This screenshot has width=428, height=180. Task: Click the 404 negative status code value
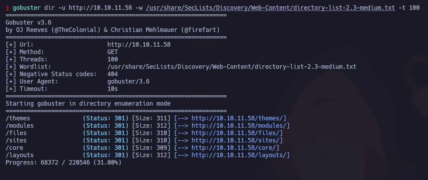coord(113,74)
